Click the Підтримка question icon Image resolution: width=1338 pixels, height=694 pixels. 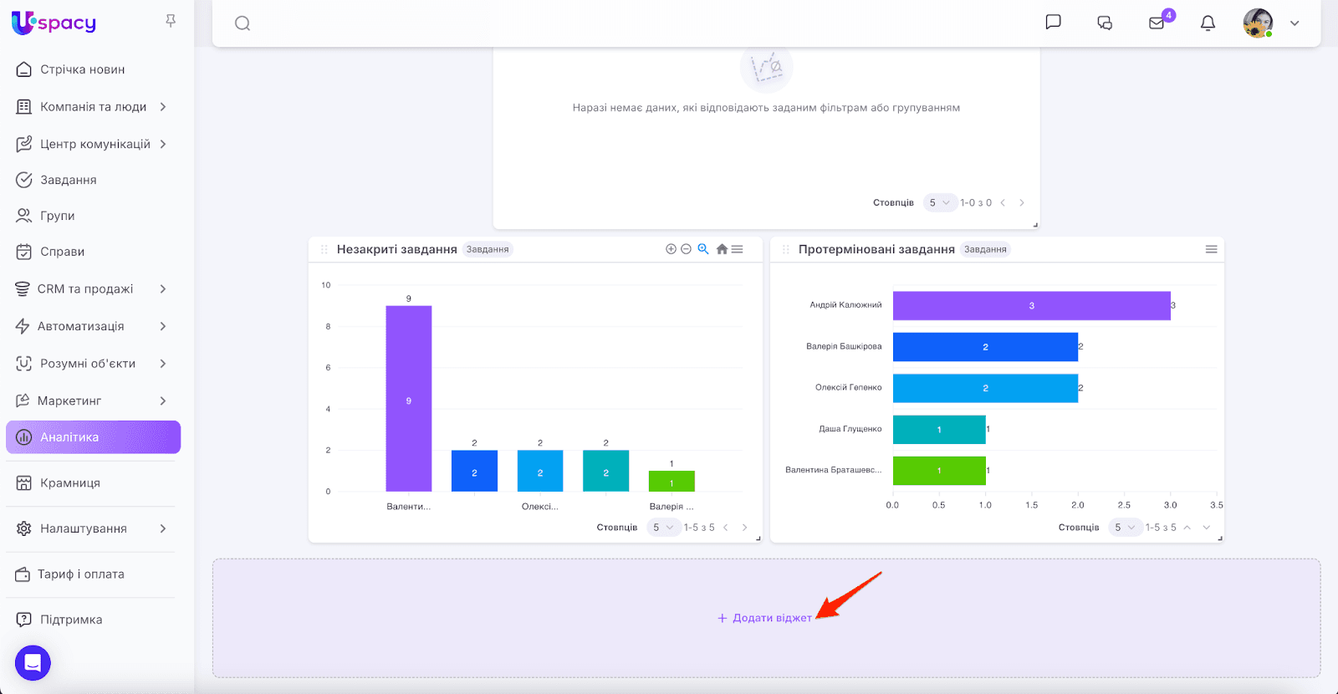24,620
